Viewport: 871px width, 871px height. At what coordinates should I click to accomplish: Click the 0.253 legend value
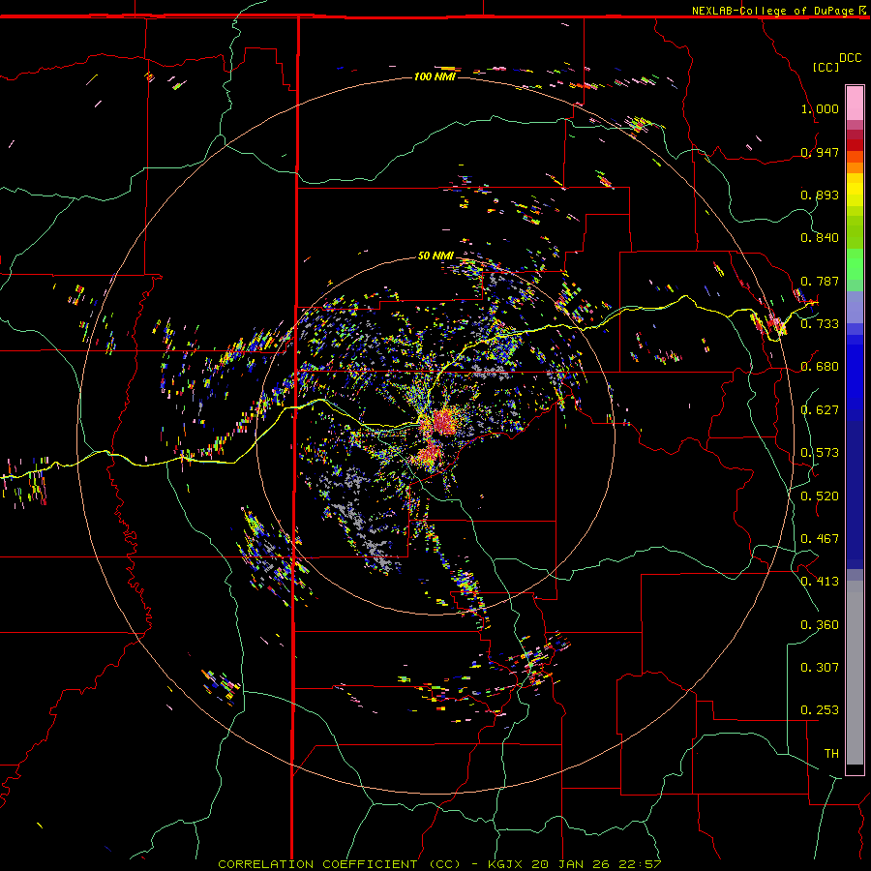click(820, 710)
